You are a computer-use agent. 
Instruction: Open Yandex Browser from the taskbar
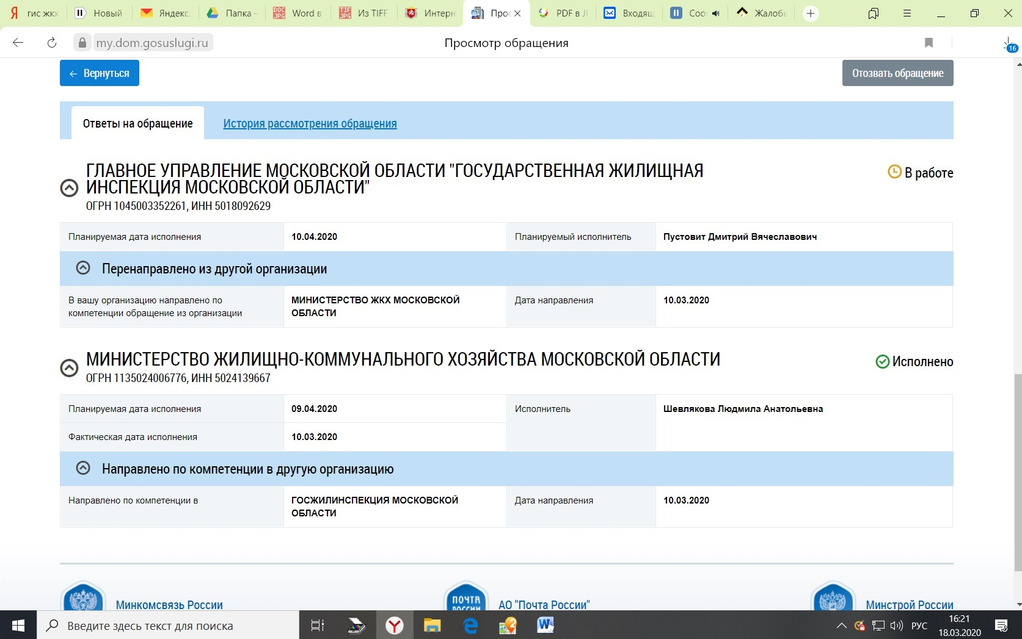[x=395, y=625]
